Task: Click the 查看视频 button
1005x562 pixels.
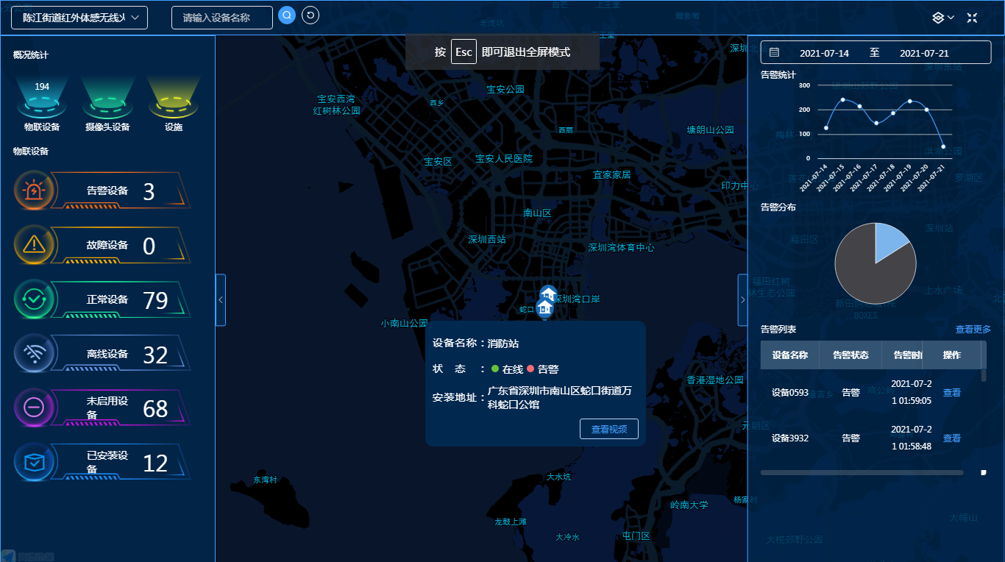Action: (x=608, y=429)
